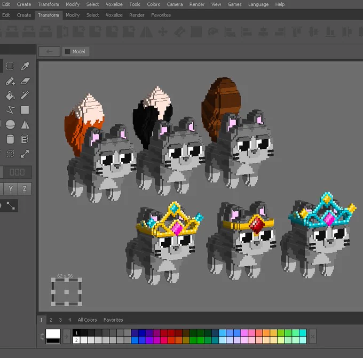The width and height of the screenshot is (363, 358).
Task: Select the sphere shape tool
Action: 10,124
